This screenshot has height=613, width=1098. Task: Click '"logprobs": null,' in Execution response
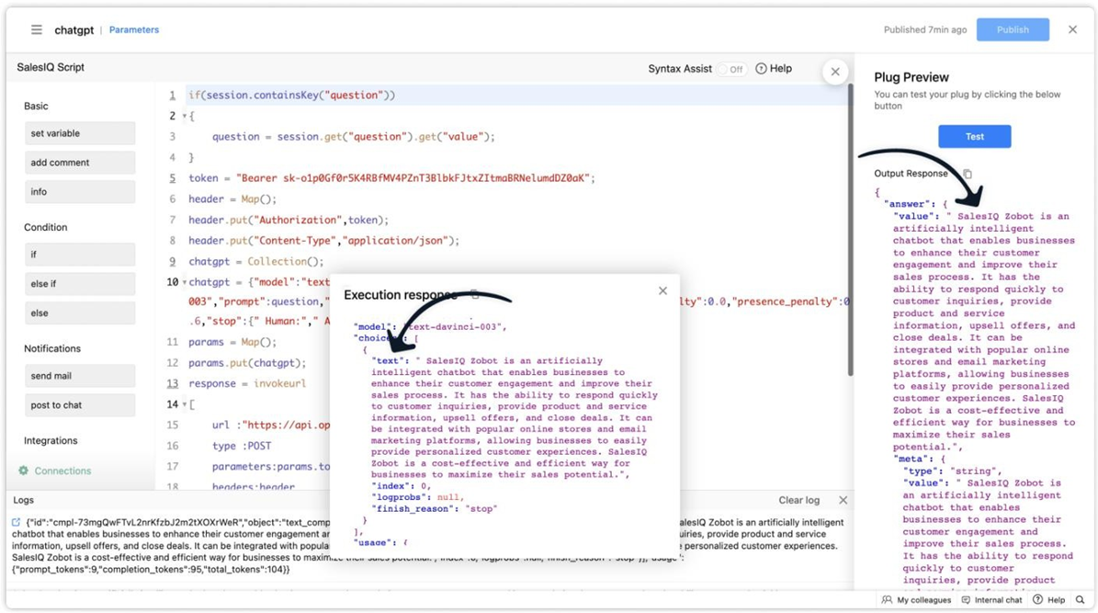pyautogui.click(x=418, y=497)
